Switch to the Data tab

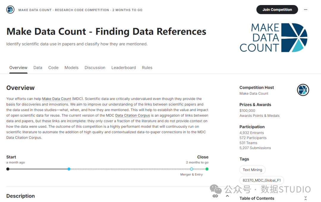pos(38,68)
